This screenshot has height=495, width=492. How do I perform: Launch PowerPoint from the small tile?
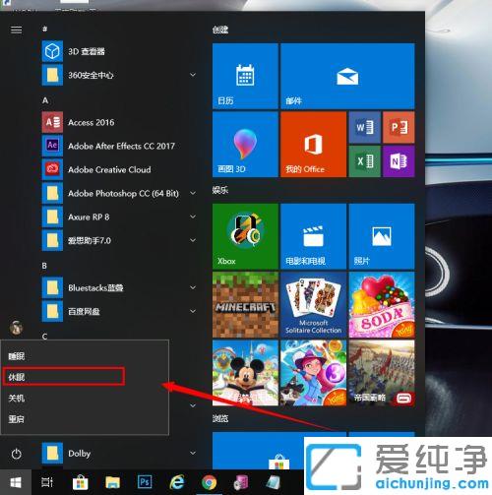tap(399, 127)
